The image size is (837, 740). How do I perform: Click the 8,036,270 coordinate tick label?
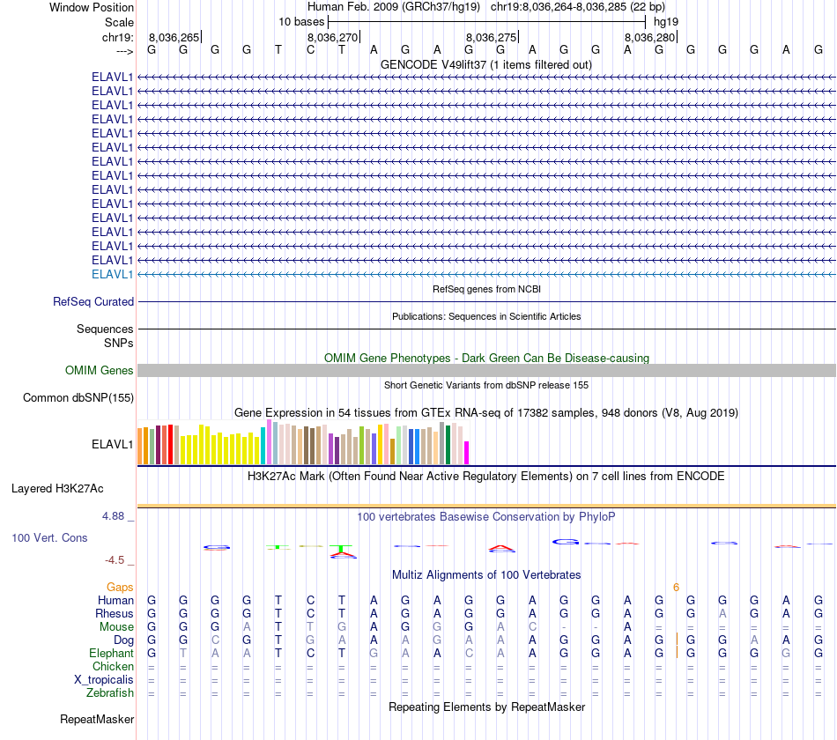(332, 37)
